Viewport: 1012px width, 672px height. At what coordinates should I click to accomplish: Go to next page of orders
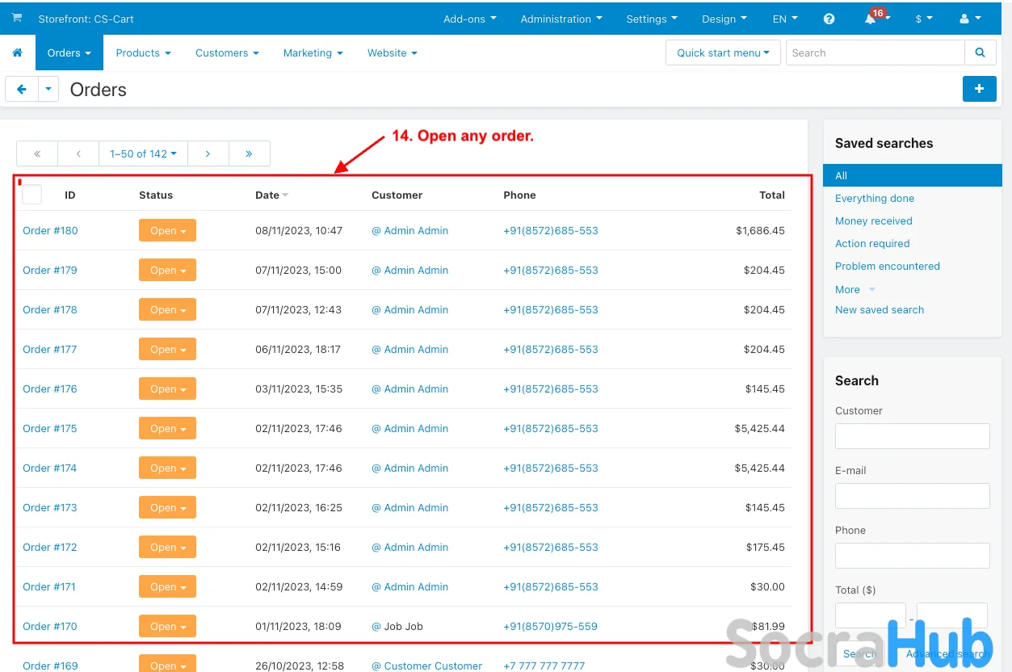[208, 153]
